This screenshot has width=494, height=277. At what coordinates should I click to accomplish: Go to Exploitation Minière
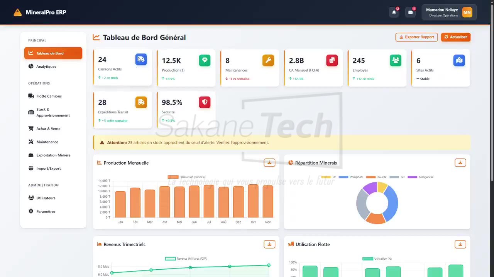point(53,155)
